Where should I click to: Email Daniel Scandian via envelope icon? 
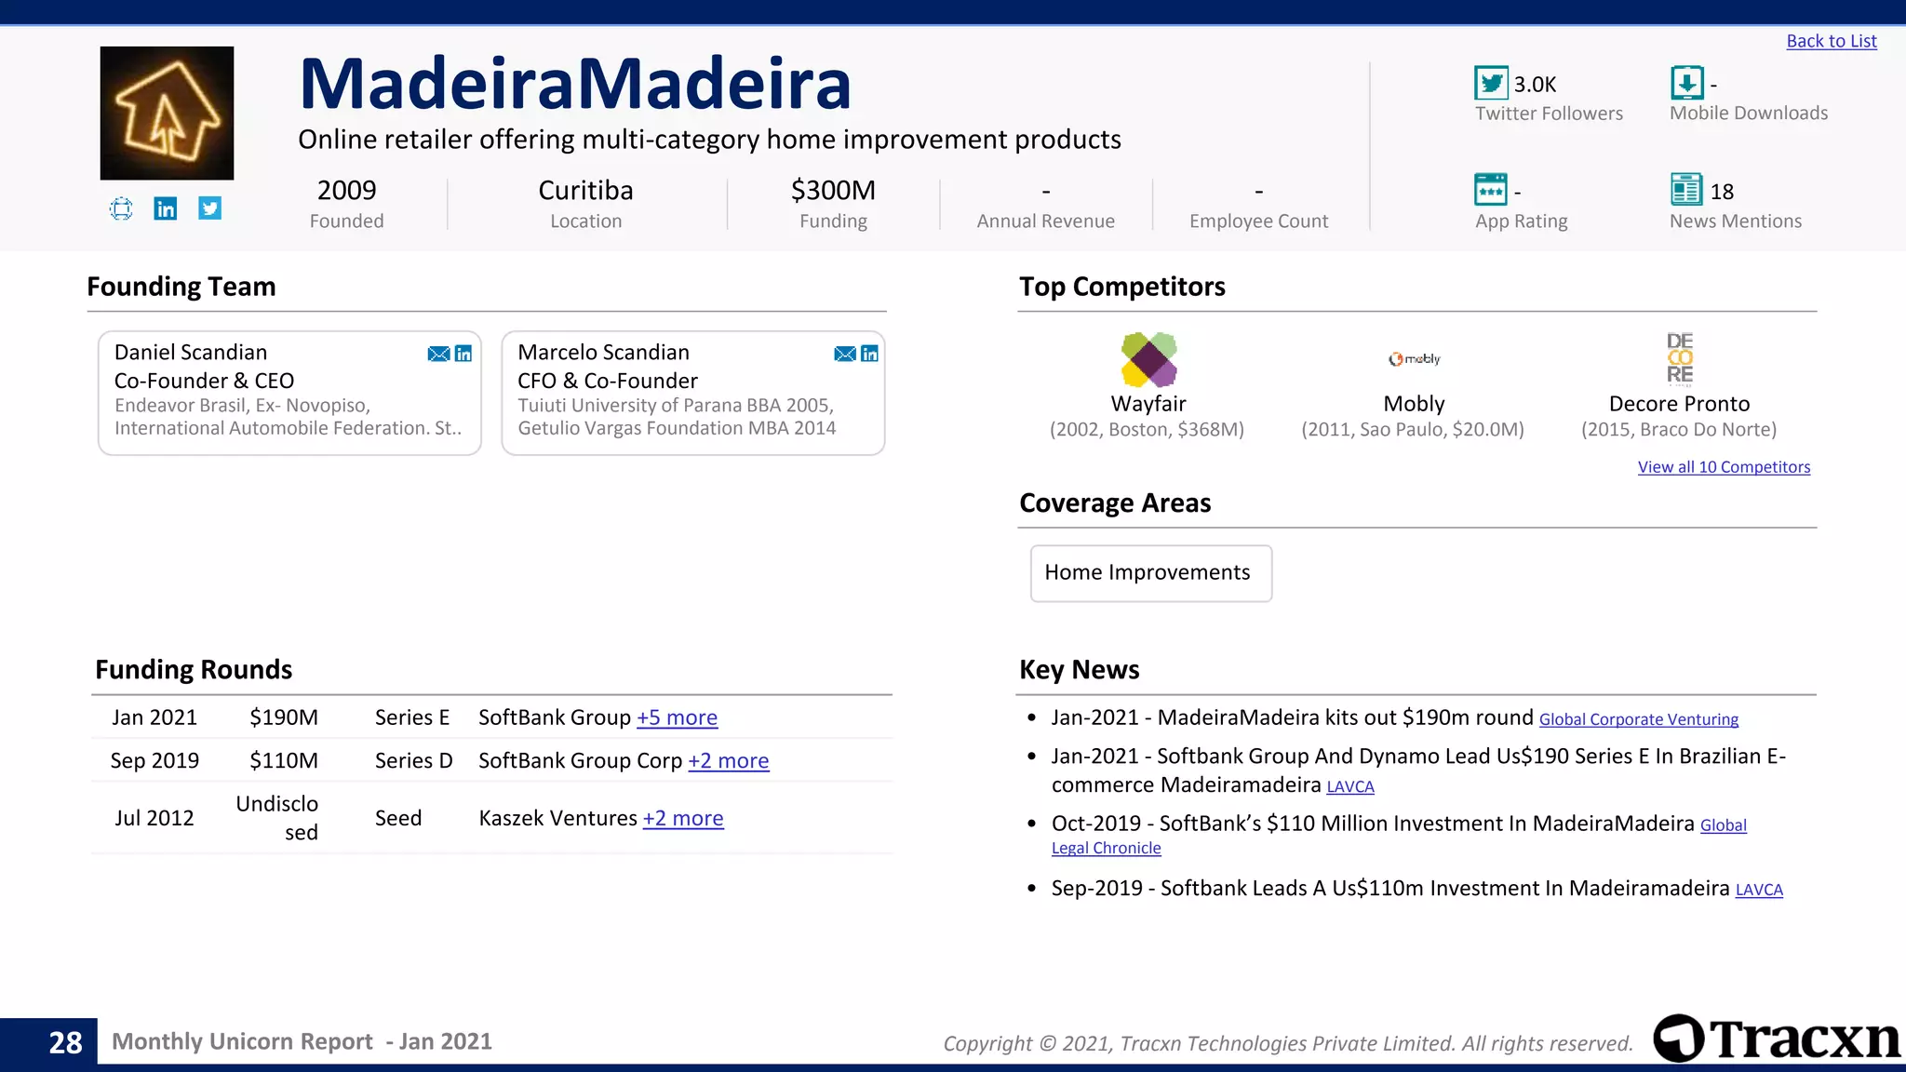[x=438, y=354]
